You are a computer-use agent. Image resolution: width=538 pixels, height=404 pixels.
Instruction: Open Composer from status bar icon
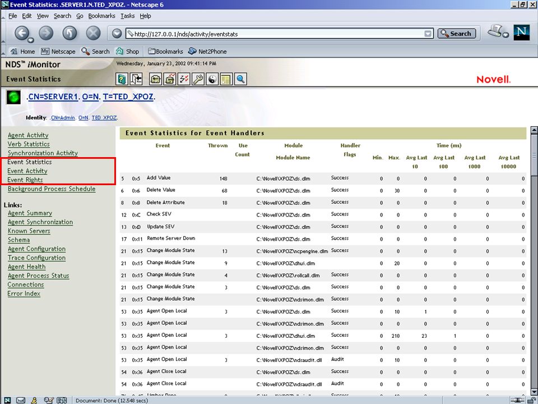[x=48, y=400]
